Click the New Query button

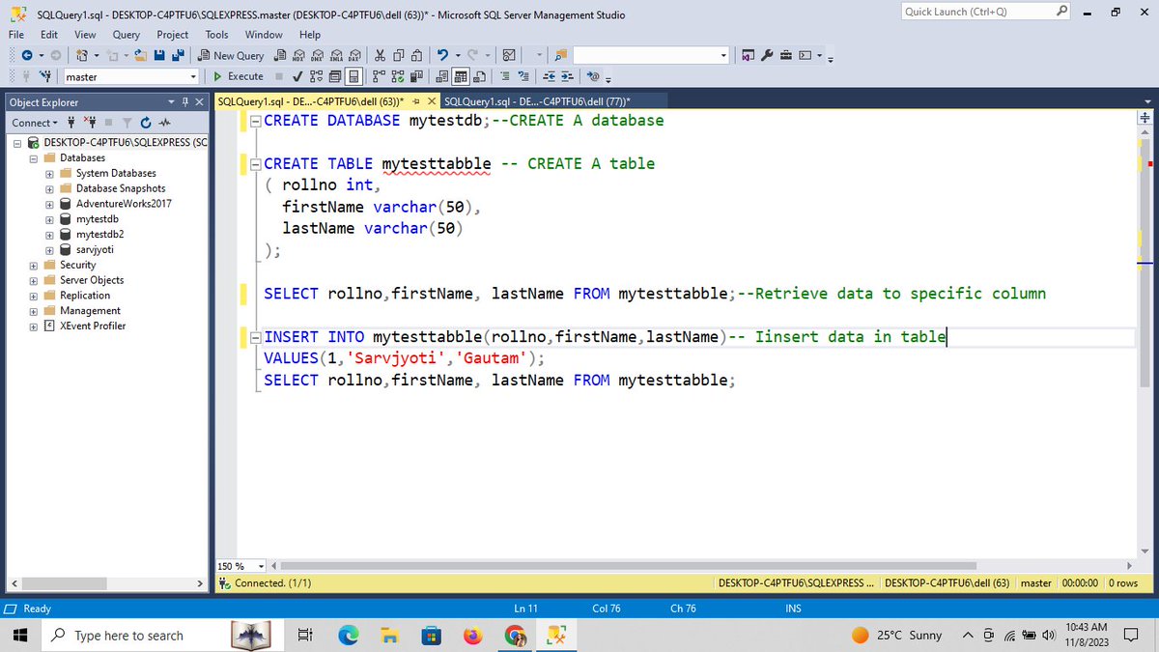point(232,56)
